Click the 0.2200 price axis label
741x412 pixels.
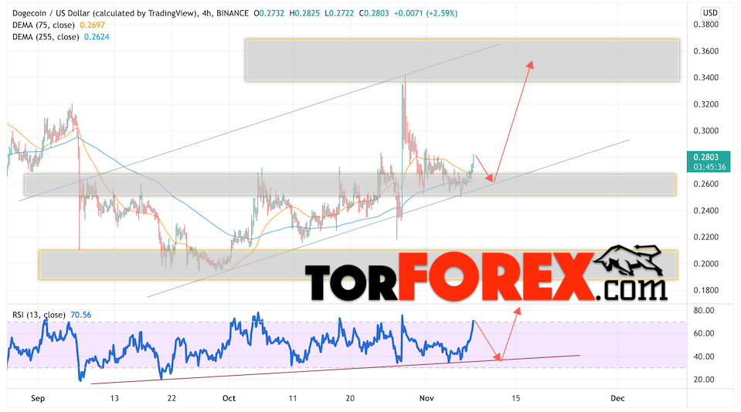pyautogui.click(x=706, y=237)
